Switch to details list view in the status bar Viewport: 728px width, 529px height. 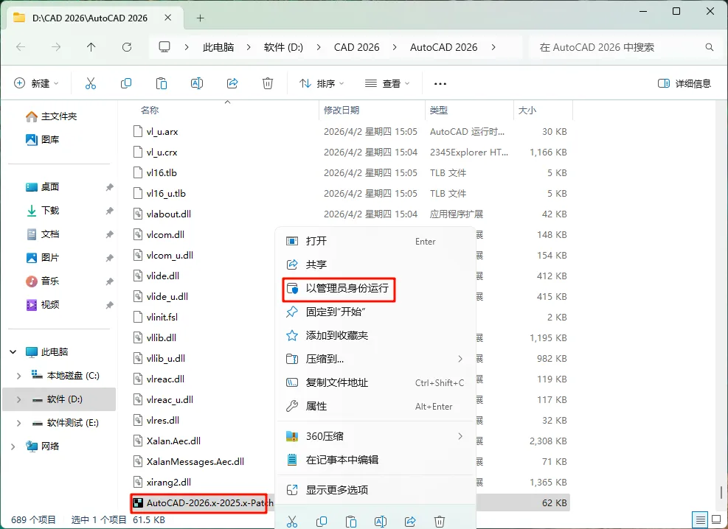coord(700,519)
